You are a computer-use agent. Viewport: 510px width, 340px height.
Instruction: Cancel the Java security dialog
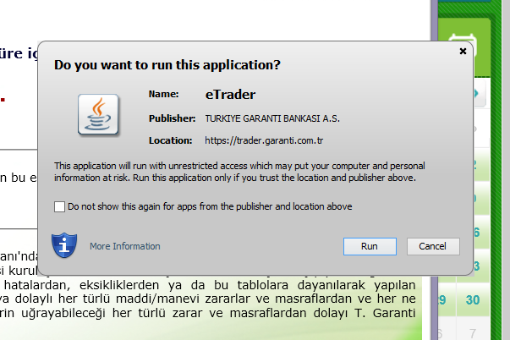[433, 246]
